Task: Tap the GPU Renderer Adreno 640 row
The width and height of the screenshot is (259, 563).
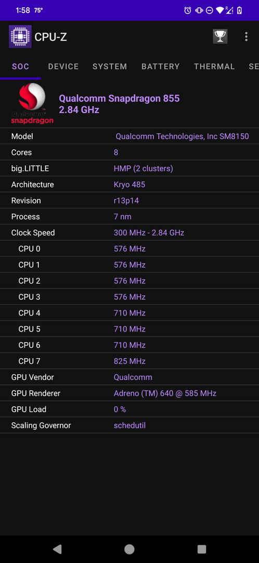Action: [x=129, y=393]
